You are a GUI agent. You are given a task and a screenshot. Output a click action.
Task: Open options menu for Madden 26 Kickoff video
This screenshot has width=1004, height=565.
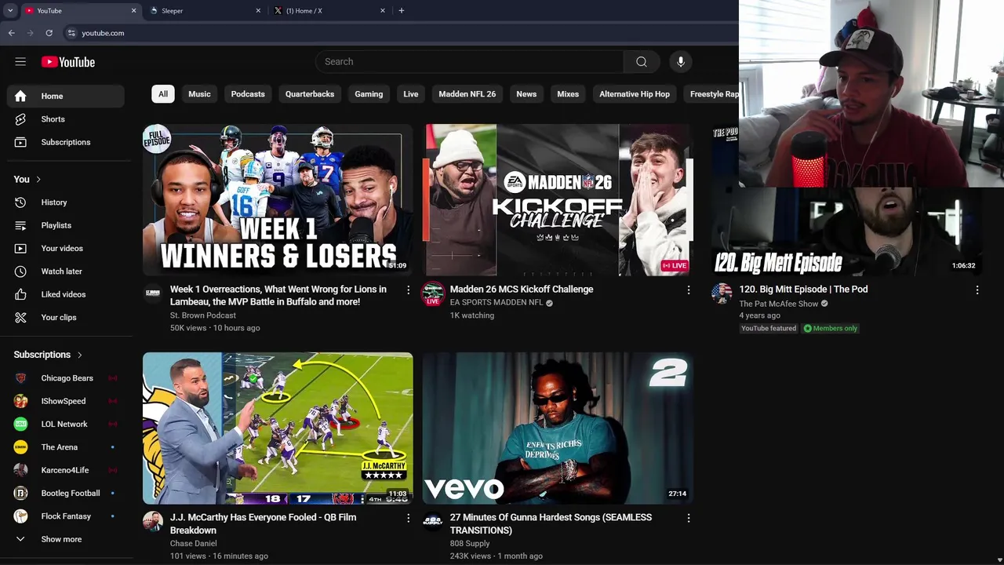689,290
